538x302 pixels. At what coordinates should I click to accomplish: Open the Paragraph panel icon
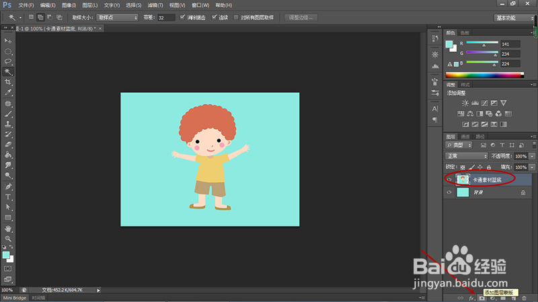click(435, 120)
